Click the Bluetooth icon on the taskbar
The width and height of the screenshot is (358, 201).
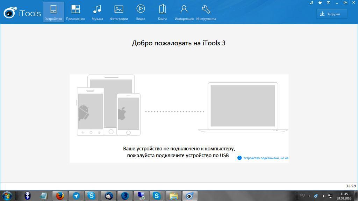(x=27, y=196)
